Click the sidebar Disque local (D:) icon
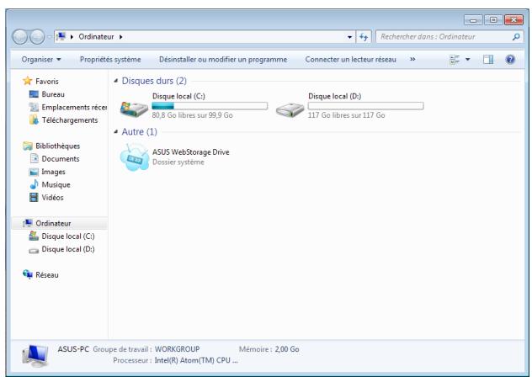This screenshot has height=377, width=532. (34, 251)
